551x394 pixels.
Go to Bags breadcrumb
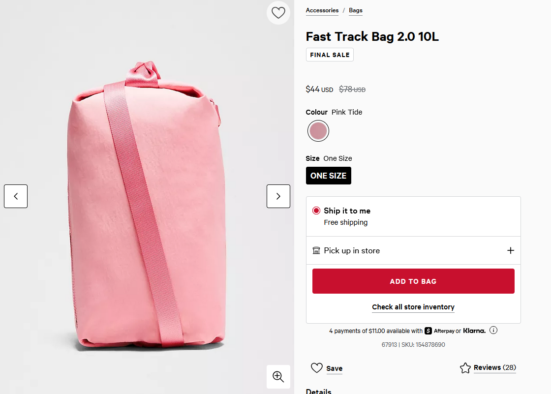356,10
